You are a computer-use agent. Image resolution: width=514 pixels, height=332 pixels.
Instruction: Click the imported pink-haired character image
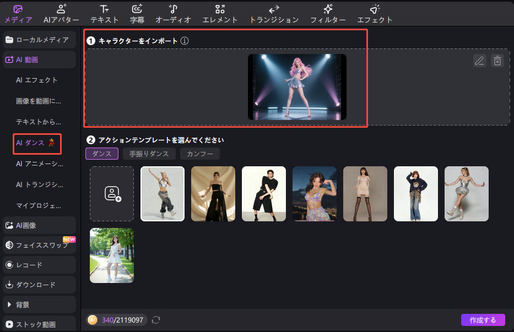tap(297, 87)
